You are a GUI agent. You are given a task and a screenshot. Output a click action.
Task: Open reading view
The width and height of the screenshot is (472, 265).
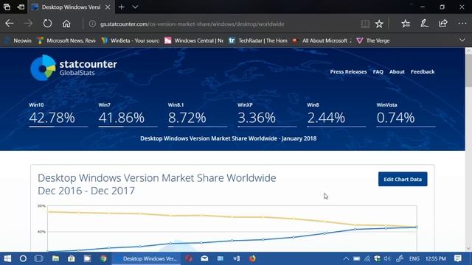coord(365,24)
